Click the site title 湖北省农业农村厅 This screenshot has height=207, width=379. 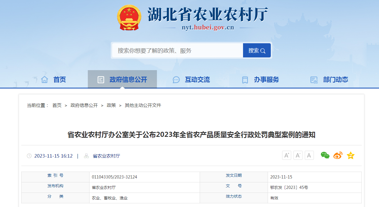click(x=208, y=14)
